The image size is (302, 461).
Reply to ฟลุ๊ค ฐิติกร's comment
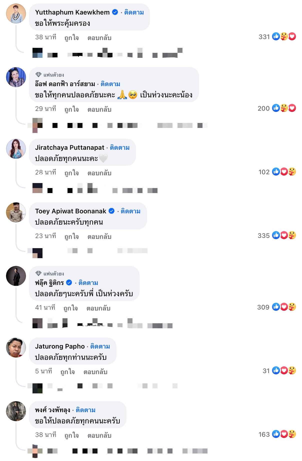(x=98, y=308)
